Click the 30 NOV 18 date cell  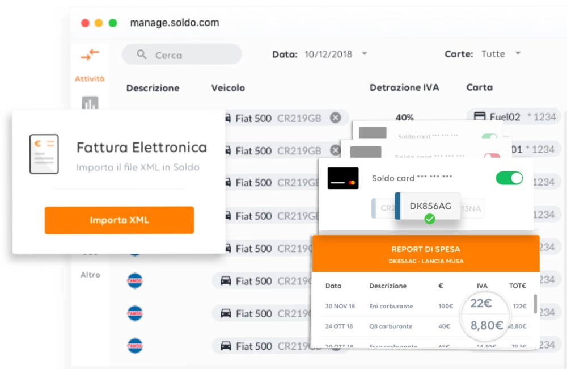[340, 306]
